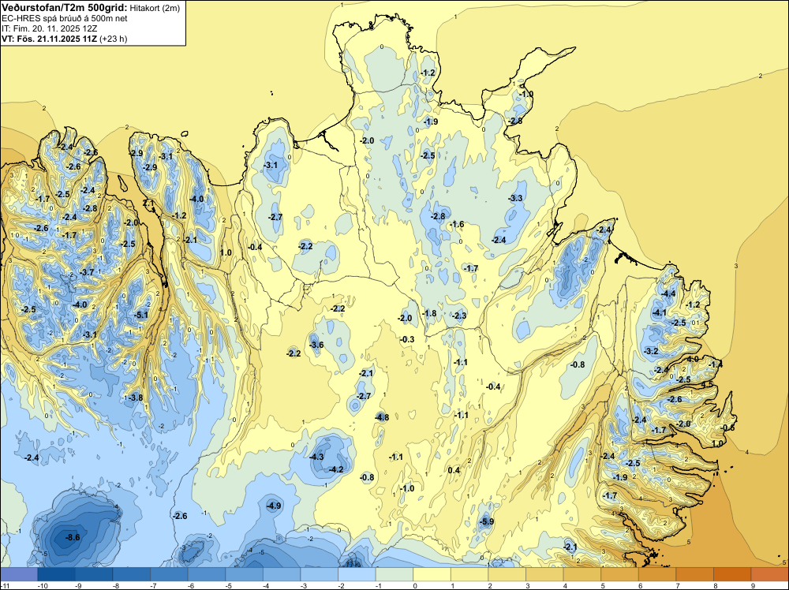The image size is (789, 590).
Task: Click the -4.3 temperature label
Action: tap(316, 457)
